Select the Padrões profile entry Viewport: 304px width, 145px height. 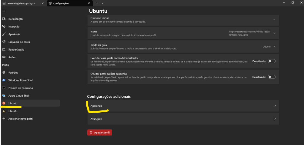pyautogui.click(x=30, y=72)
